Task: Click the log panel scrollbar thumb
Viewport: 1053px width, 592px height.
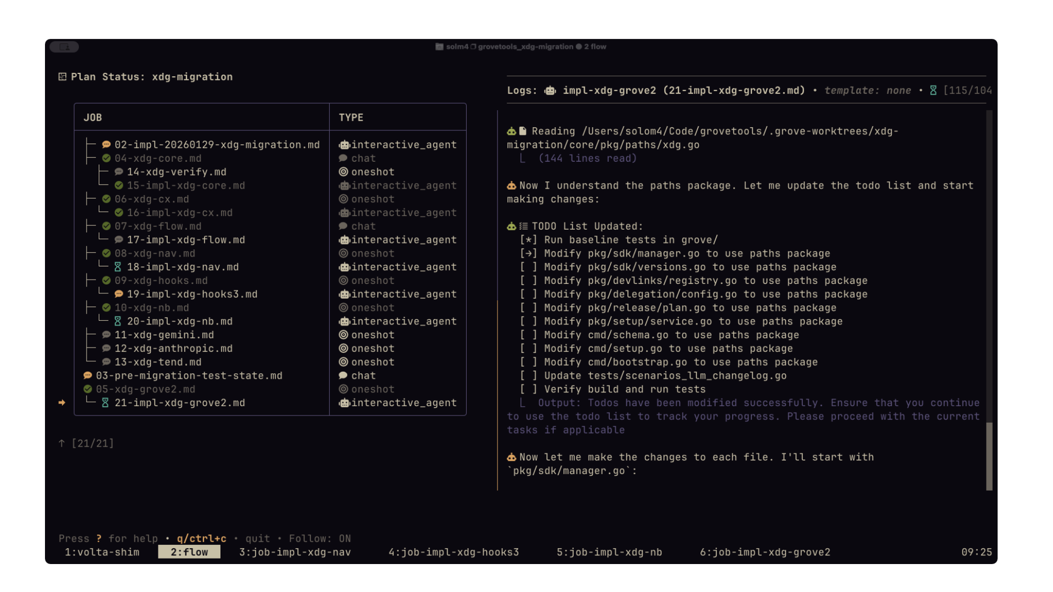Action: click(x=989, y=455)
